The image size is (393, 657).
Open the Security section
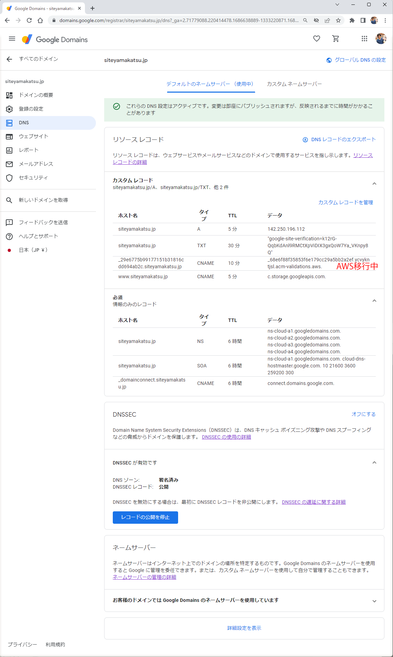coord(48,178)
